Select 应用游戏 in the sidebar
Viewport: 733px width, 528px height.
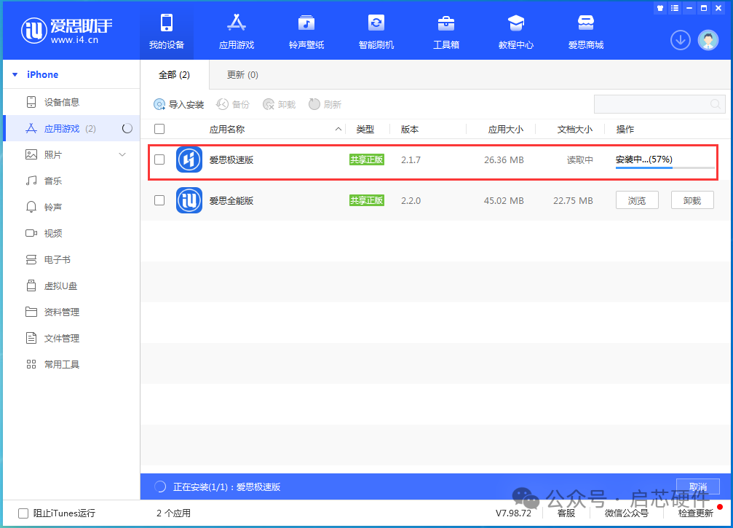coord(71,129)
